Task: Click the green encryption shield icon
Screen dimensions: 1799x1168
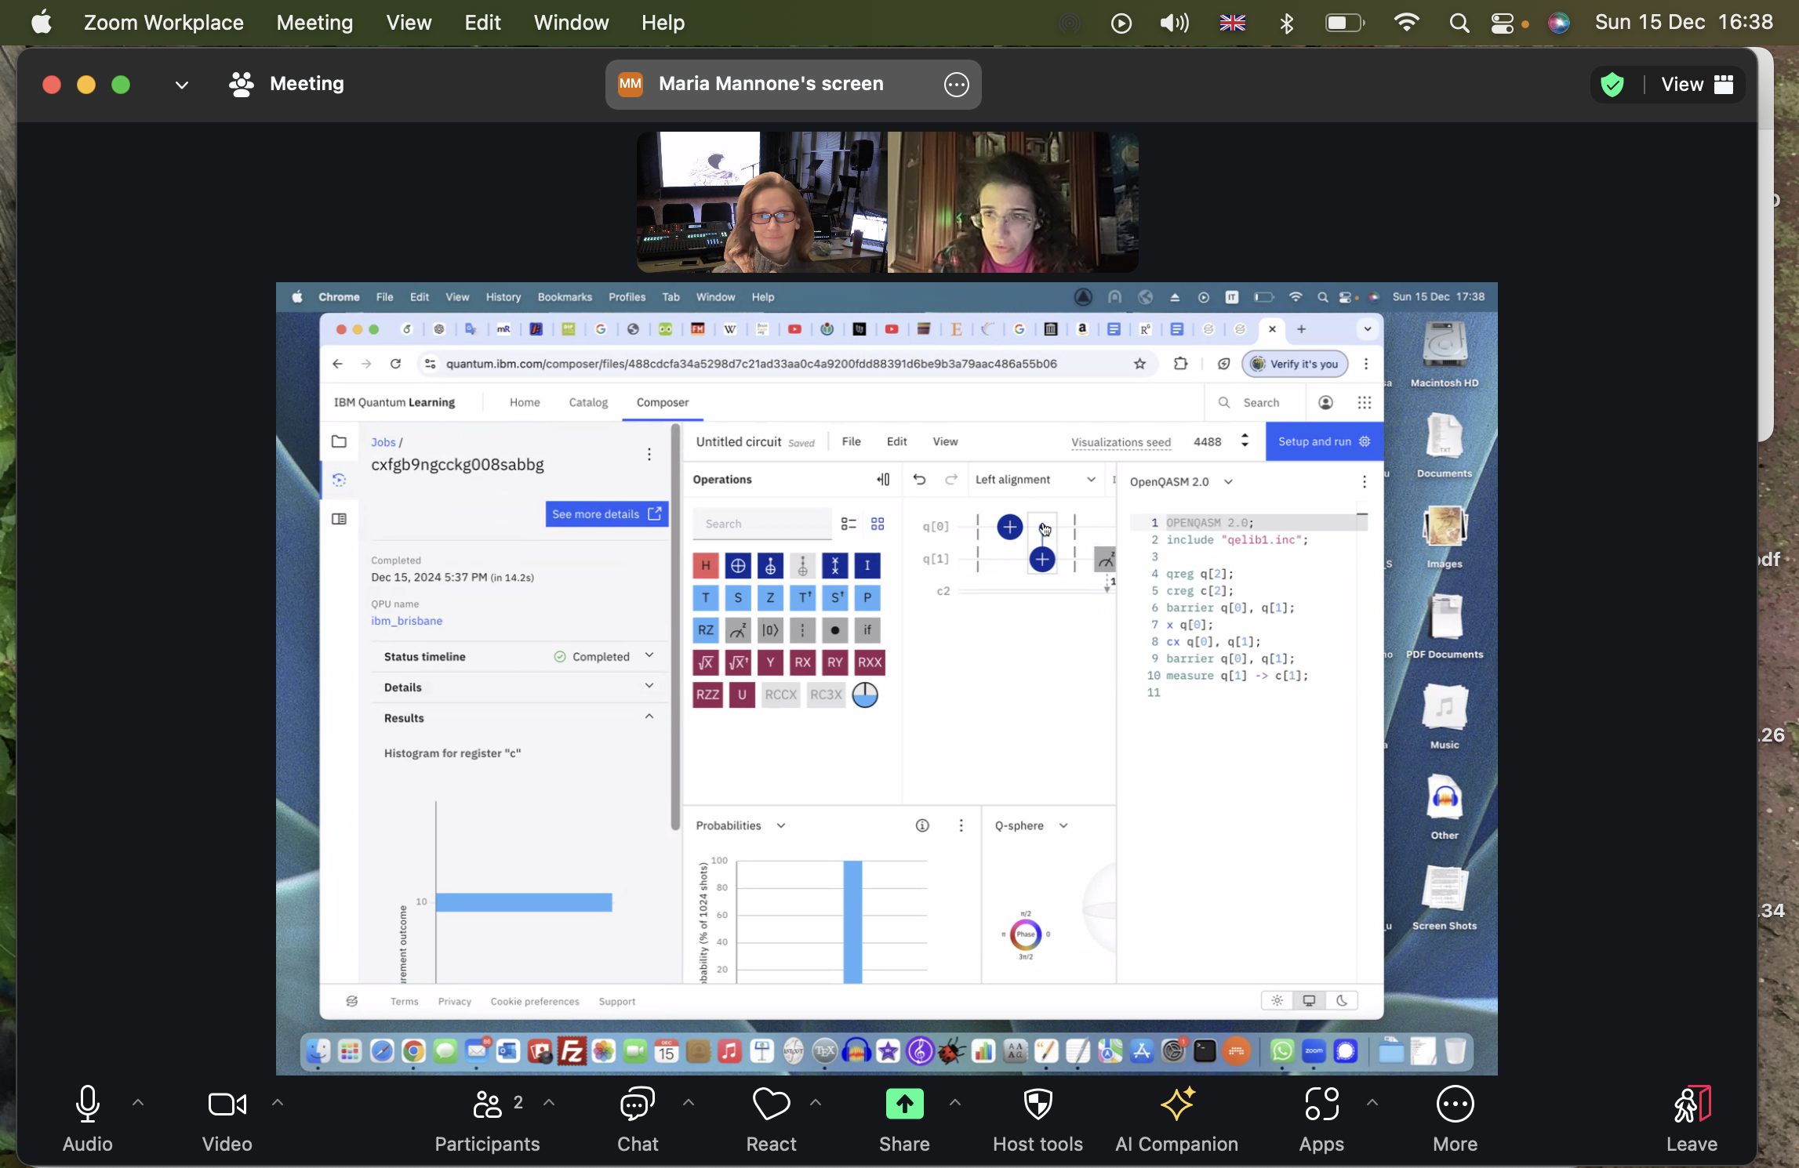Action: (1612, 85)
